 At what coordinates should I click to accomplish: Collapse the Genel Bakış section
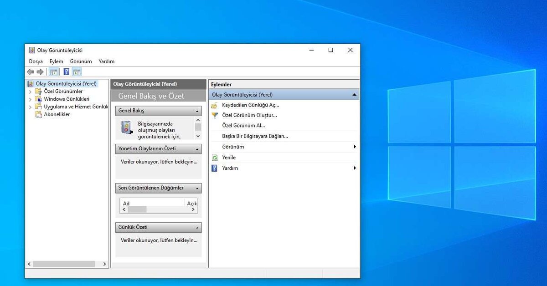[x=197, y=111]
